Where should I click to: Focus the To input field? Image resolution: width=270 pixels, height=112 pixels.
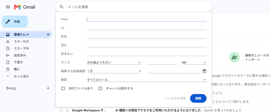click(147, 28)
